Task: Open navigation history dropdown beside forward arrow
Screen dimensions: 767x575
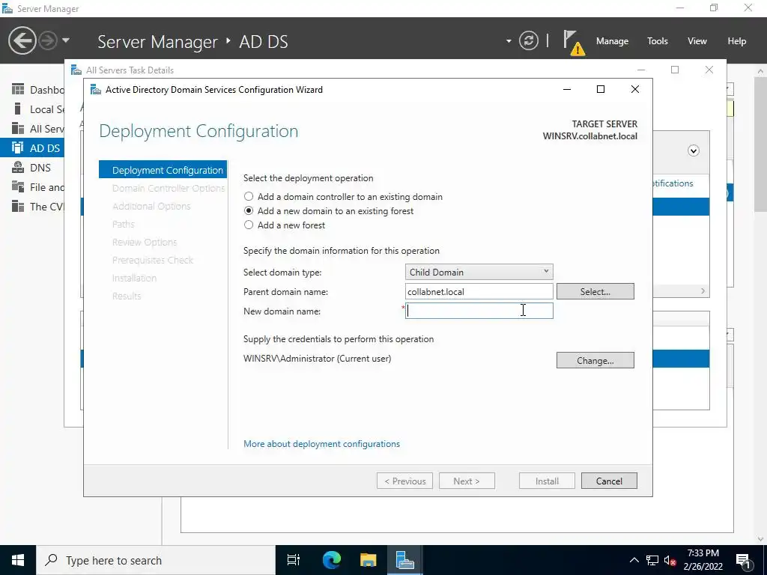Action: (x=66, y=40)
